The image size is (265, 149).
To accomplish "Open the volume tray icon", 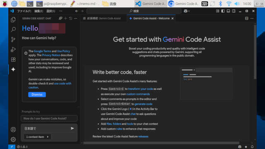I will coord(237,4).
